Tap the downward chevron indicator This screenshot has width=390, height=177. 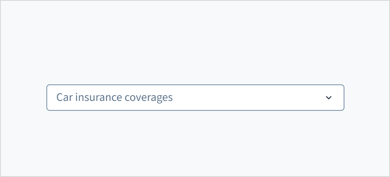[329, 98]
